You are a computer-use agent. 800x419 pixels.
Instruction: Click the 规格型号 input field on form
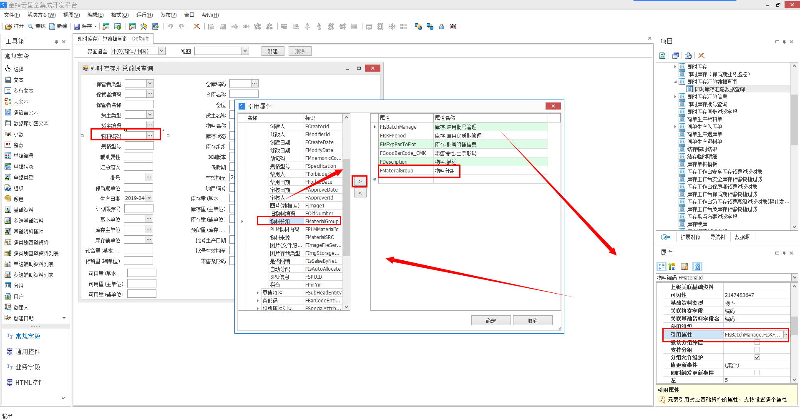coord(139,146)
